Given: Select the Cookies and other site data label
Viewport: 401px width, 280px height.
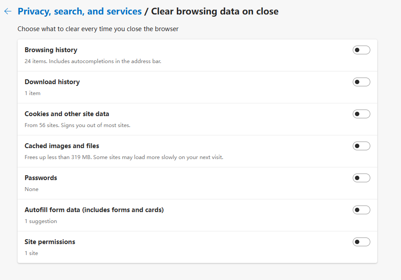Looking at the screenshot, I should click(67, 113).
